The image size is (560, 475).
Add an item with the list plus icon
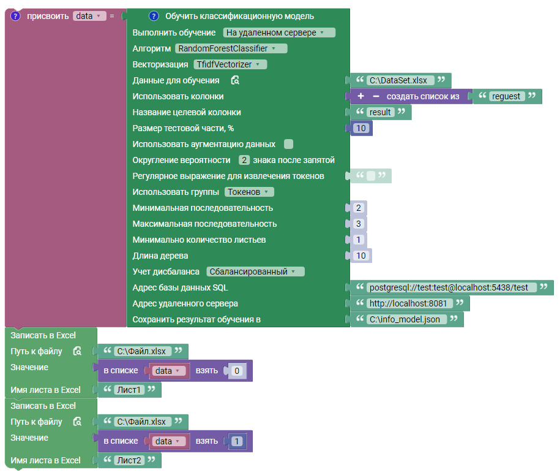coord(360,96)
